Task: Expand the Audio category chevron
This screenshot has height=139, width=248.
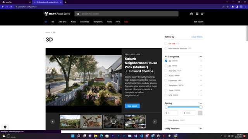Action: [x=201, y=76]
